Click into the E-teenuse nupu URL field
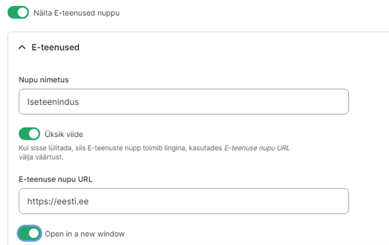 point(183,201)
